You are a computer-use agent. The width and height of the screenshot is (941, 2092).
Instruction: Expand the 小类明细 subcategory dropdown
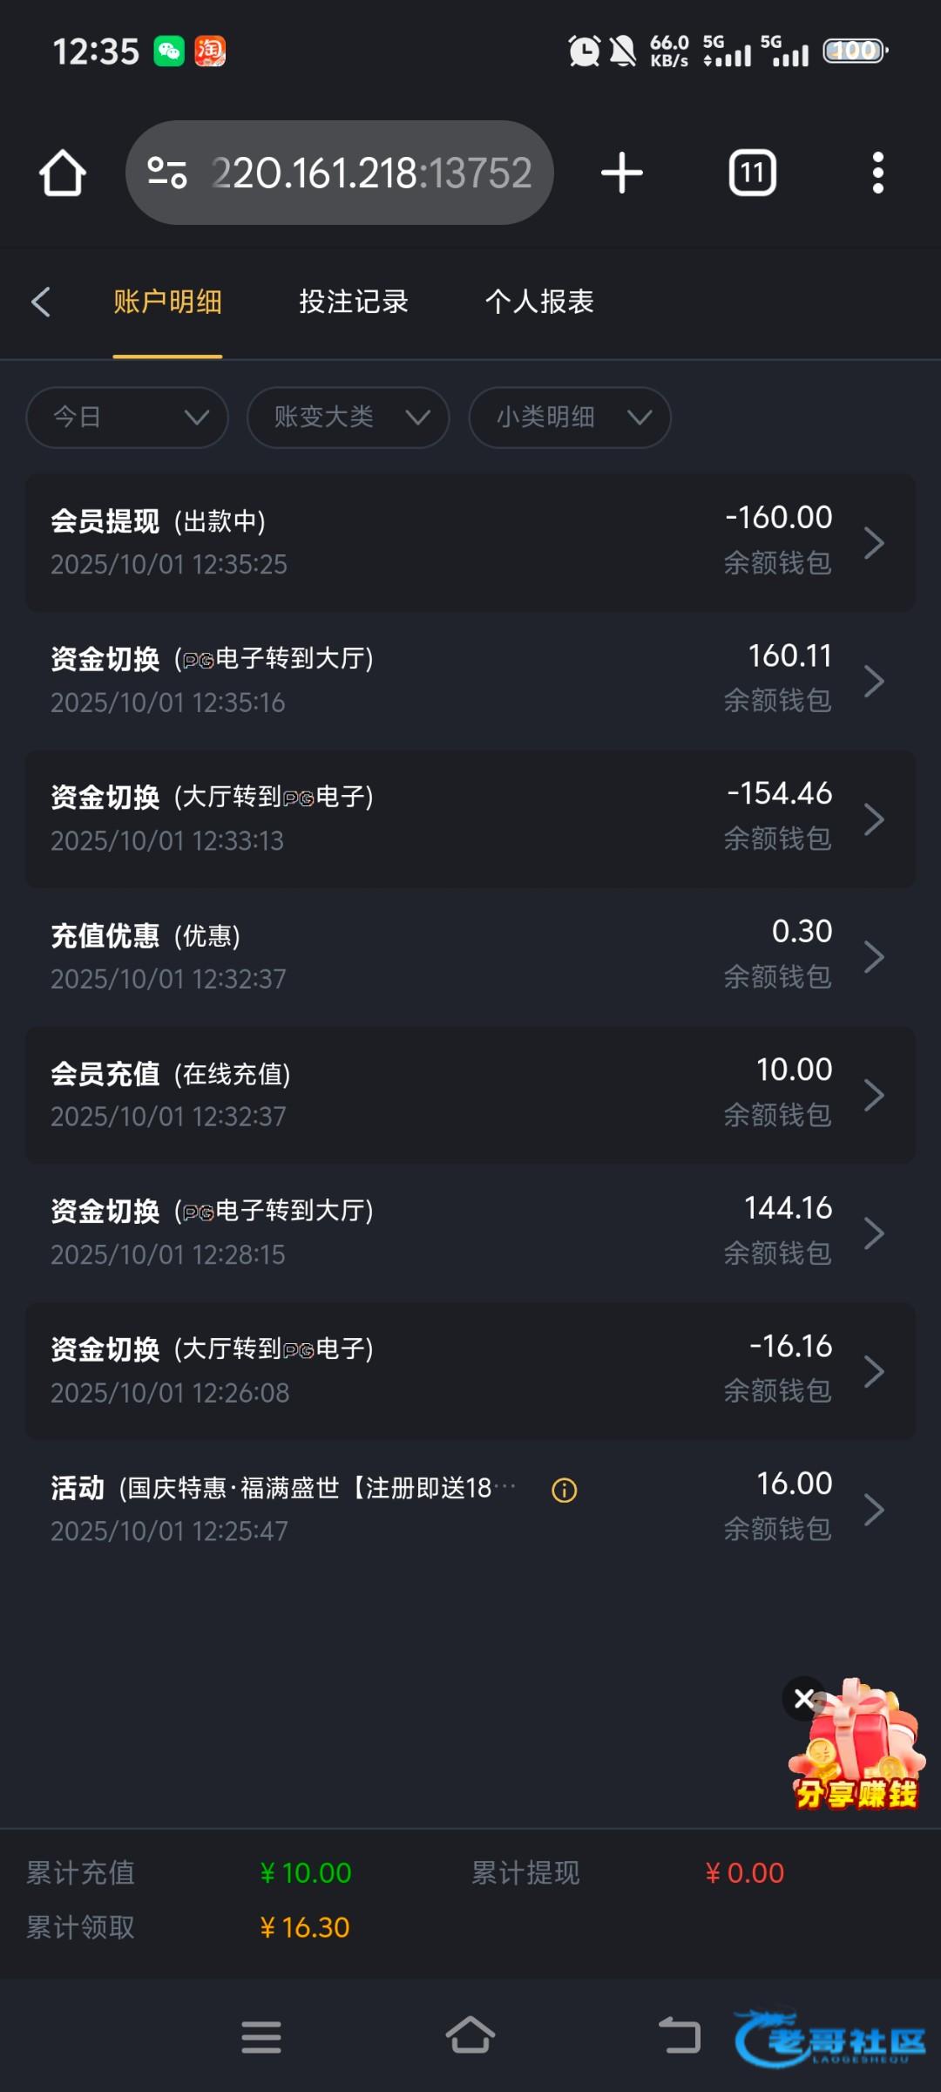point(570,418)
